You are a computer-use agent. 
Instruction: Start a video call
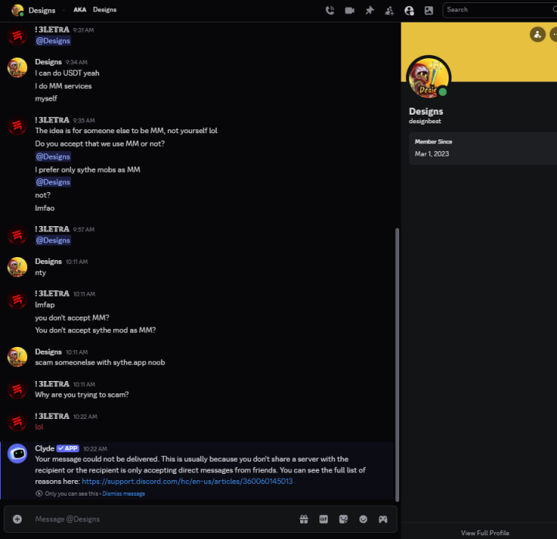click(x=350, y=10)
